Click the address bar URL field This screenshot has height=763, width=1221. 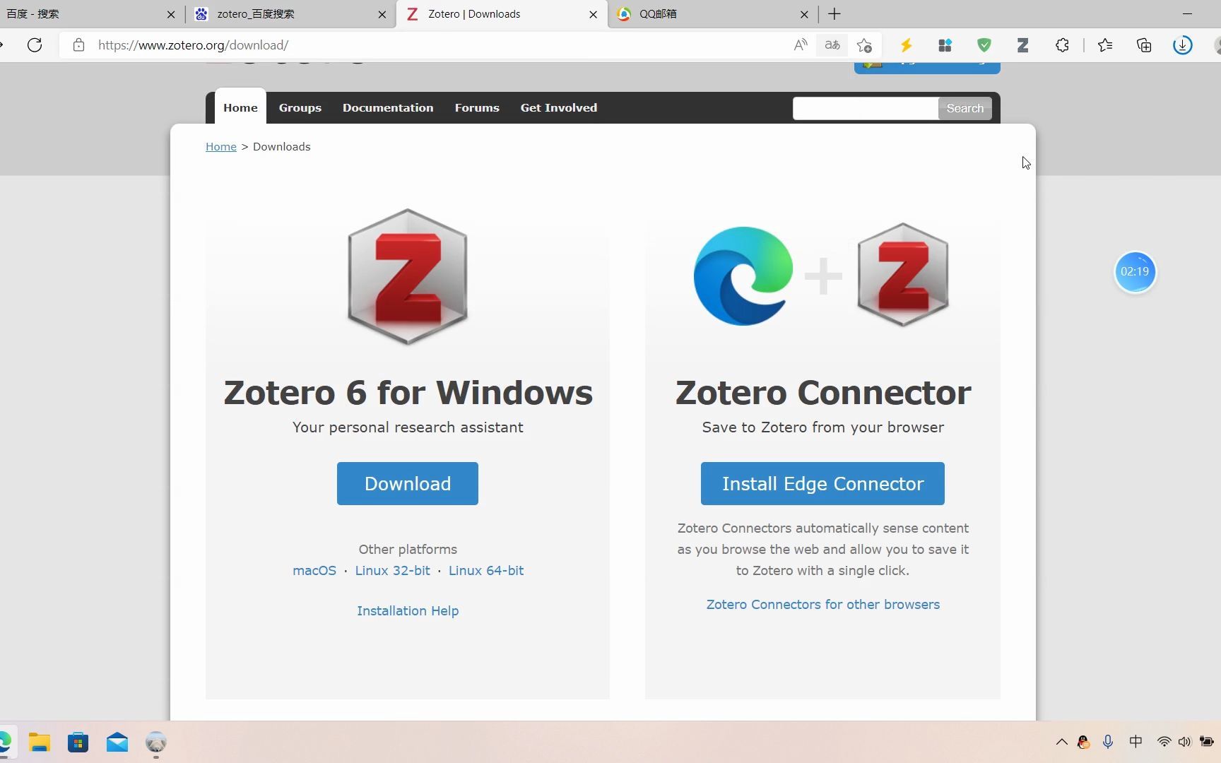point(424,45)
